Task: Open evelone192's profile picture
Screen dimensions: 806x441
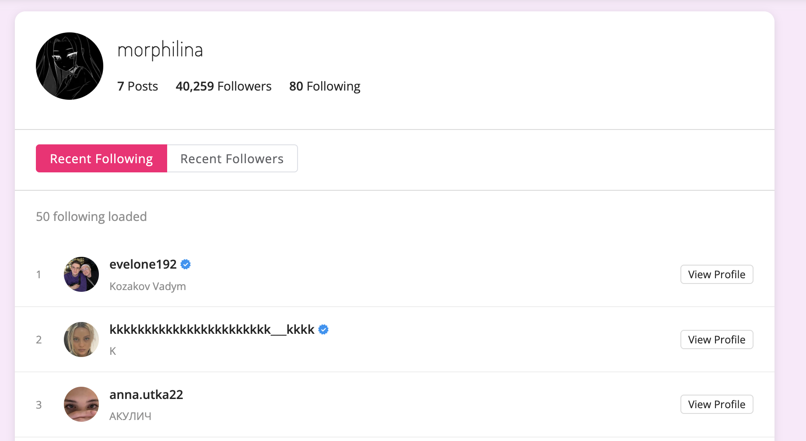Action: pyautogui.click(x=81, y=274)
